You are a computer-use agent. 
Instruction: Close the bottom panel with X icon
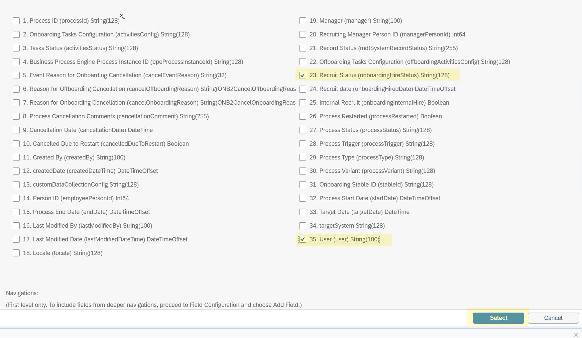click(576, 335)
